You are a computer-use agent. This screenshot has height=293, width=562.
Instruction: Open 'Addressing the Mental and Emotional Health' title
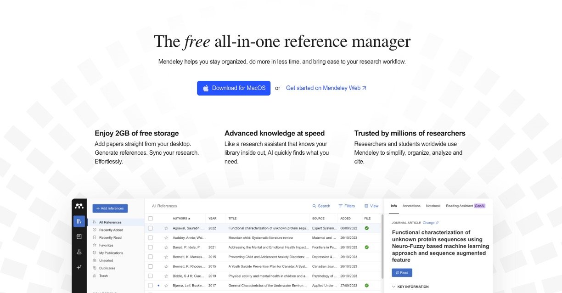[269, 247]
